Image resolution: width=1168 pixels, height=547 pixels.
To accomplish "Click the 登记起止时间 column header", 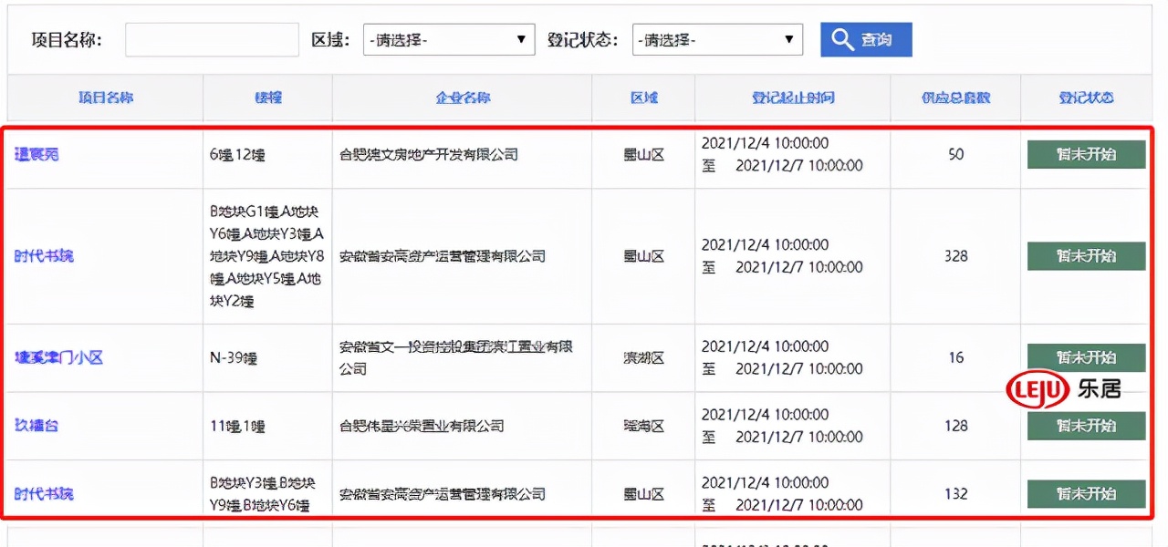I will [x=793, y=98].
